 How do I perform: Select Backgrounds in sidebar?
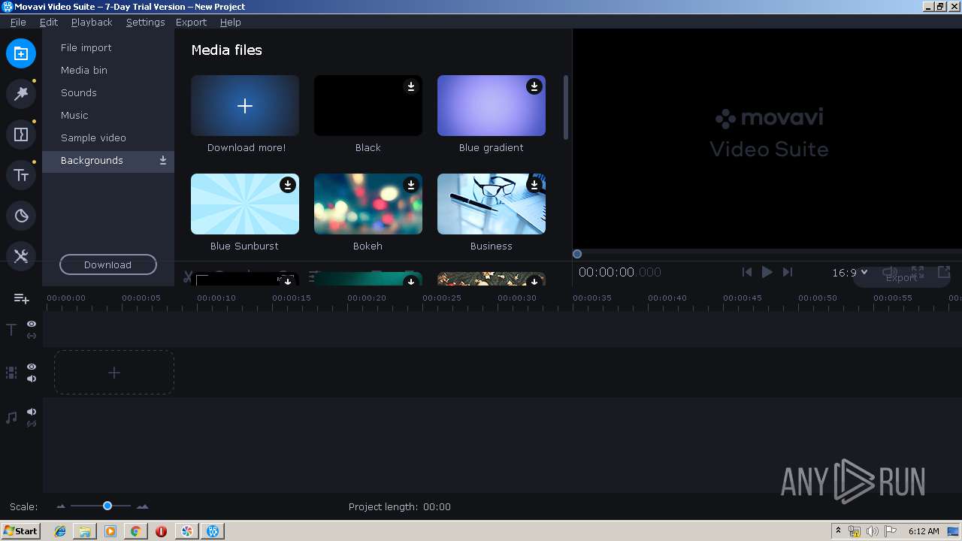[108, 161]
